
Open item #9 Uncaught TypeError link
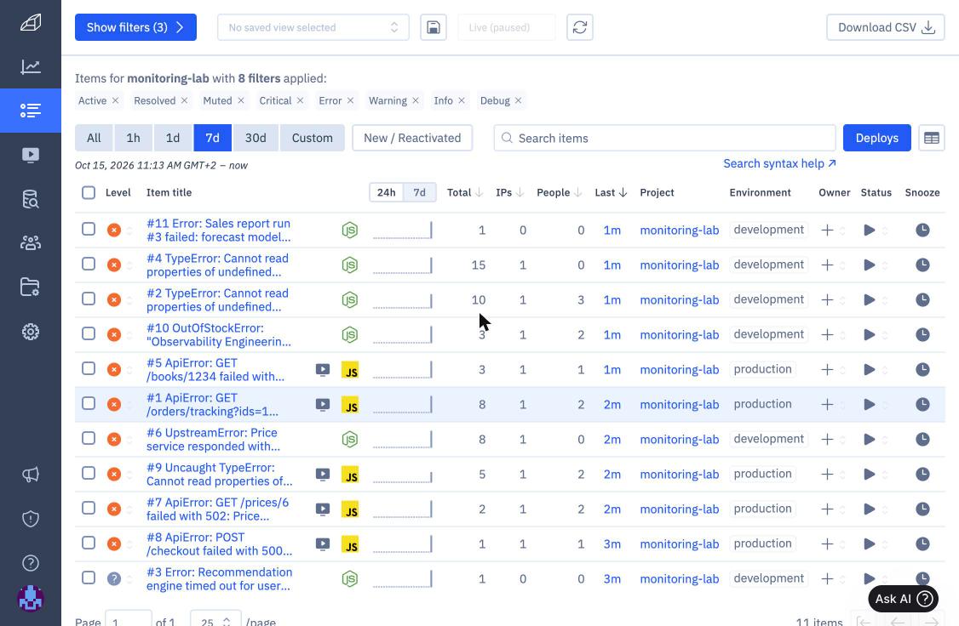tap(220, 475)
